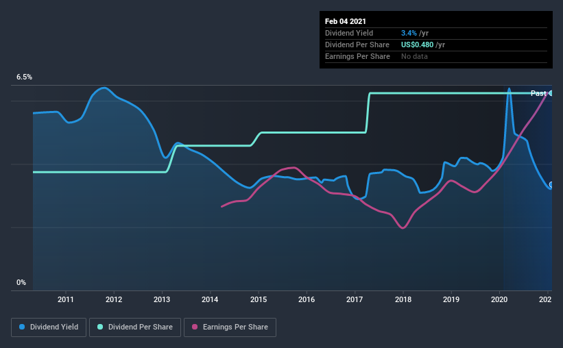Image resolution: width=563 pixels, height=348 pixels.
Task: Click the 2013 x-axis label
Action: point(162,299)
